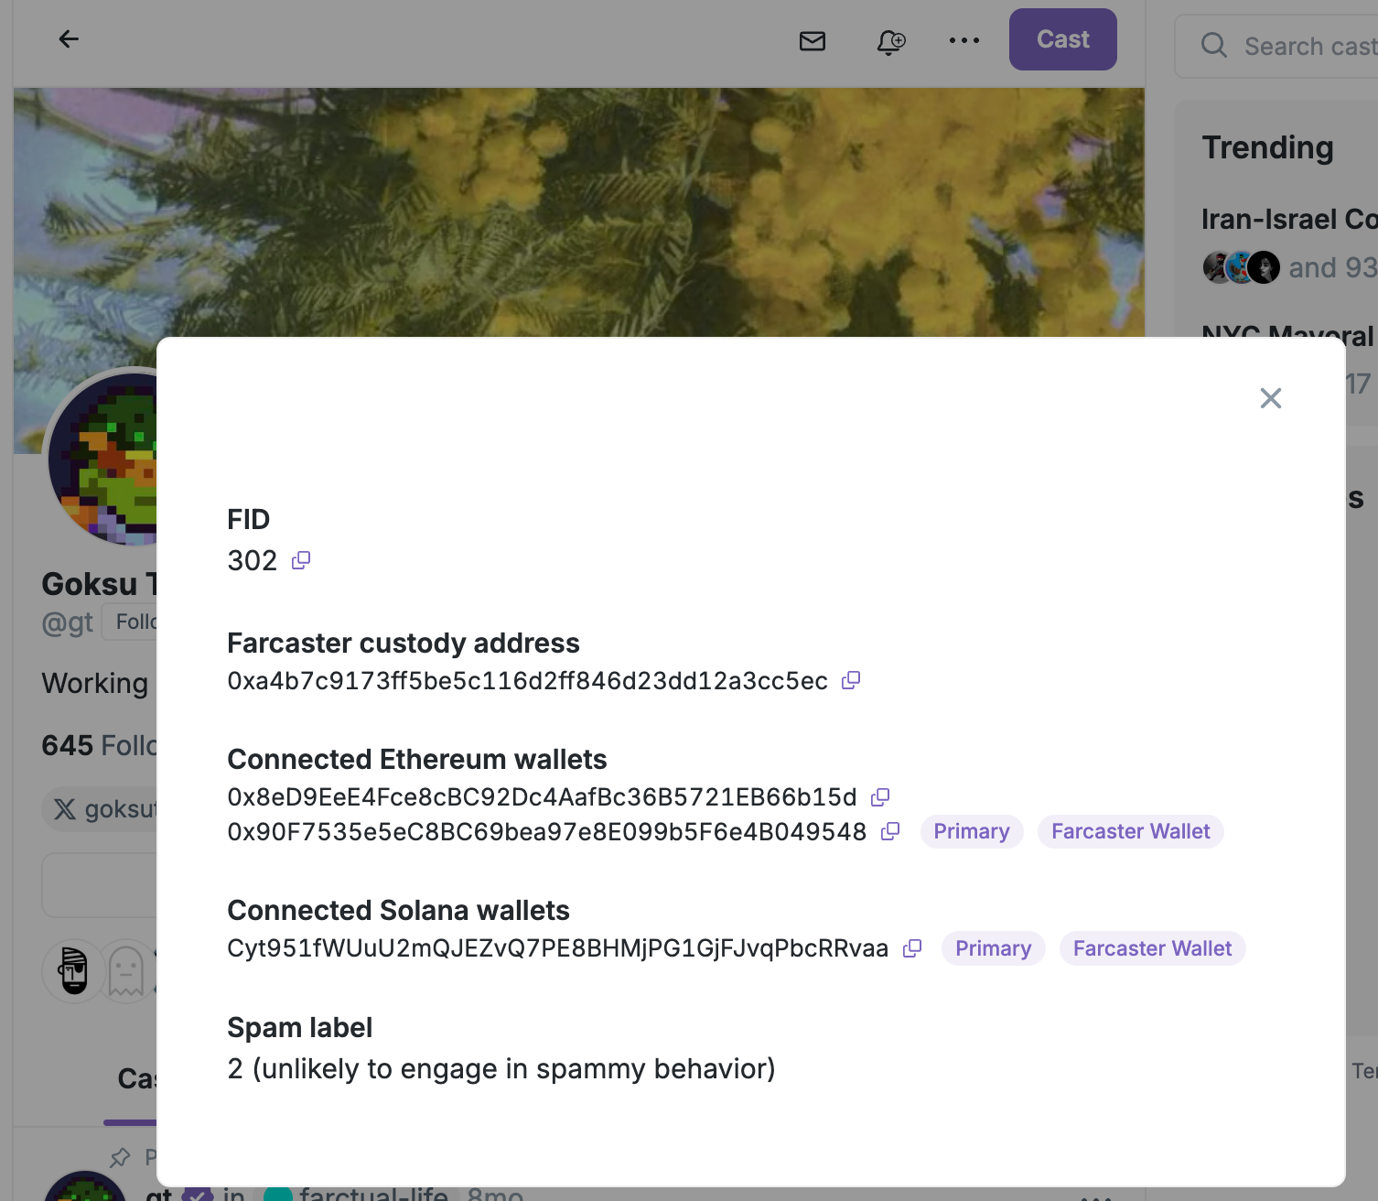
Task: Click the Connected Ethereum wallets heading
Action: point(417,759)
